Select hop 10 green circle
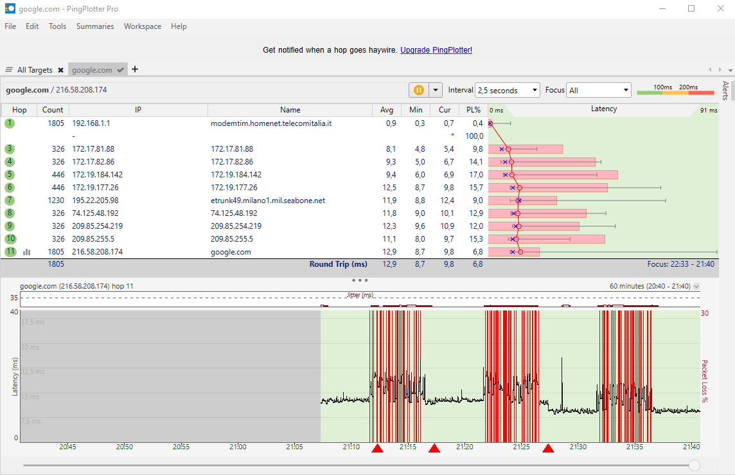Screen dimensions: 735x475 click(x=10, y=238)
